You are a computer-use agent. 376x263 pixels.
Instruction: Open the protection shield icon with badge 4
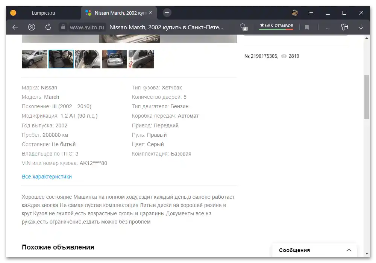pyautogui.click(x=244, y=27)
